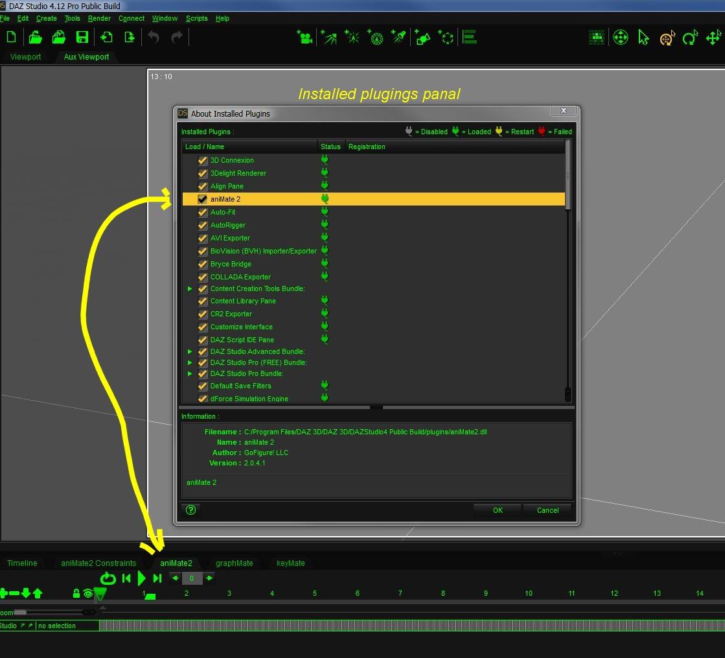
Task: Create a new primitive shape
Action: point(422,37)
